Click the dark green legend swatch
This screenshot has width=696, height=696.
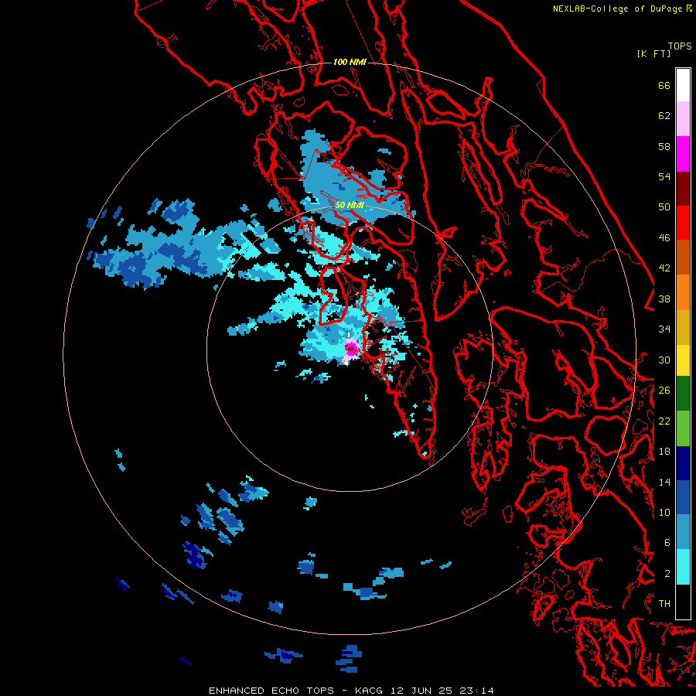(x=683, y=394)
